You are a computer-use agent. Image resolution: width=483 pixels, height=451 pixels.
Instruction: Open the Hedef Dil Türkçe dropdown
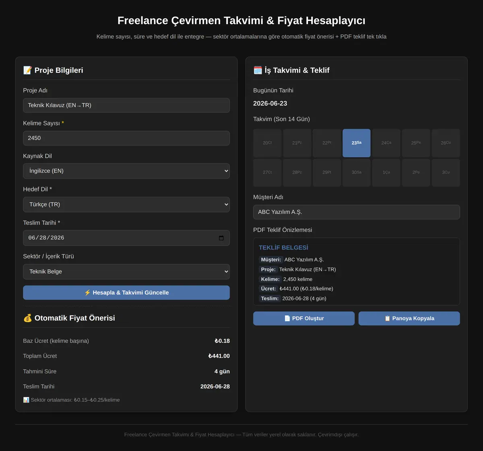[x=126, y=204]
